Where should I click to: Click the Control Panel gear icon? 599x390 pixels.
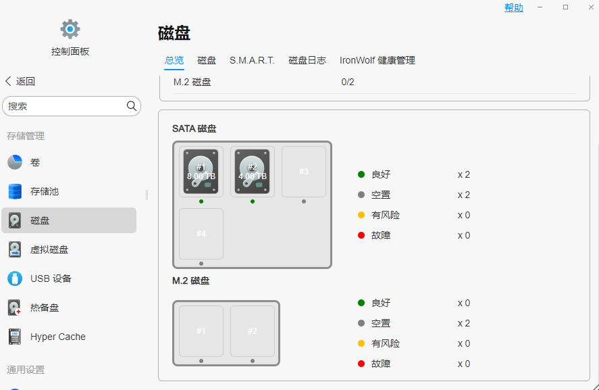pyautogui.click(x=70, y=29)
